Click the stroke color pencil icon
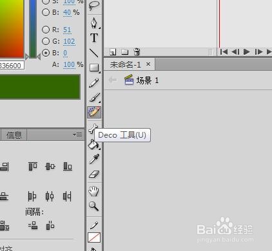272x251 pixels. click(94, 225)
